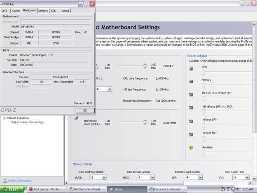The width and height of the screenshot is (257, 193).
Task: Click the BIOS Date field 03/03/2007
Action: (x=54, y=65)
